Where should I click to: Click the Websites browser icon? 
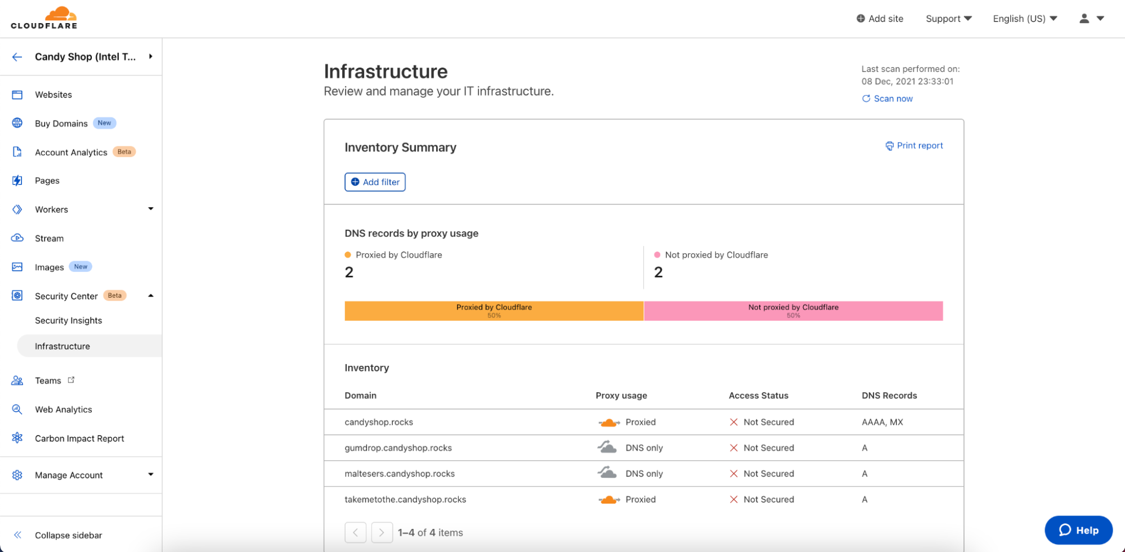pyautogui.click(x=17, y=95)
